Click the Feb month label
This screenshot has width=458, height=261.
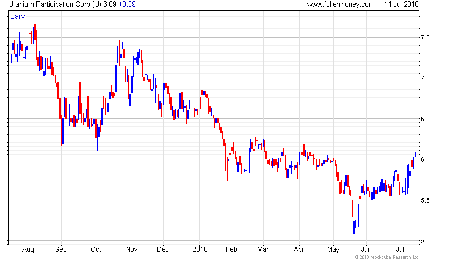[232, 250]
